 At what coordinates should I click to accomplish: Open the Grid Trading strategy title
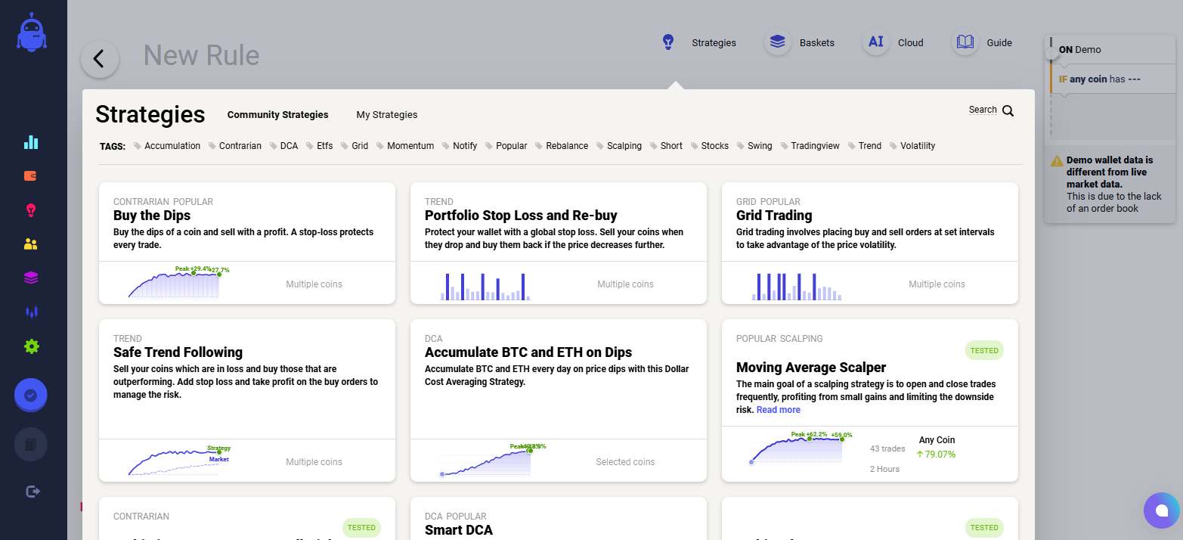tap(774, 216)
